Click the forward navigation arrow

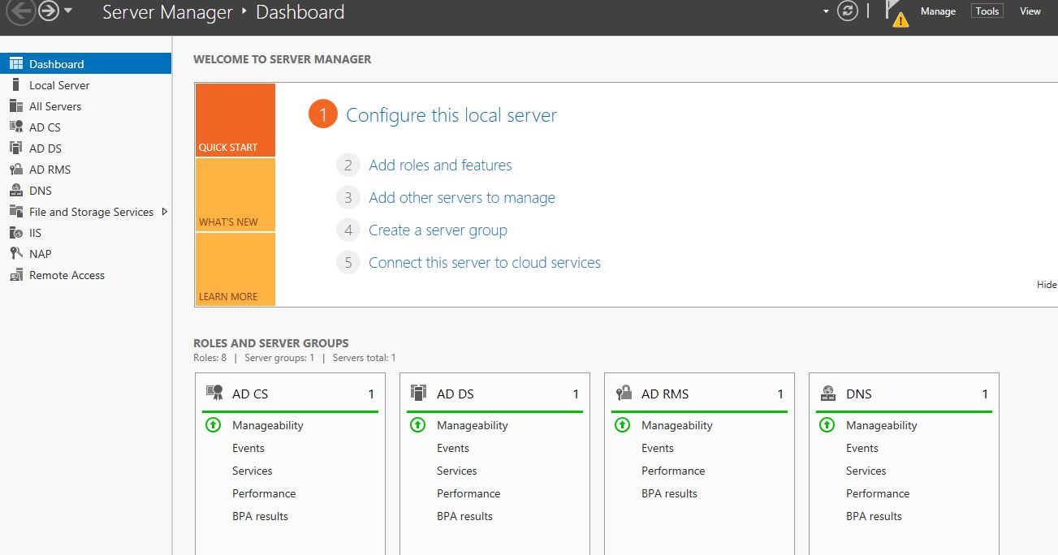click(x=49, y=11)
